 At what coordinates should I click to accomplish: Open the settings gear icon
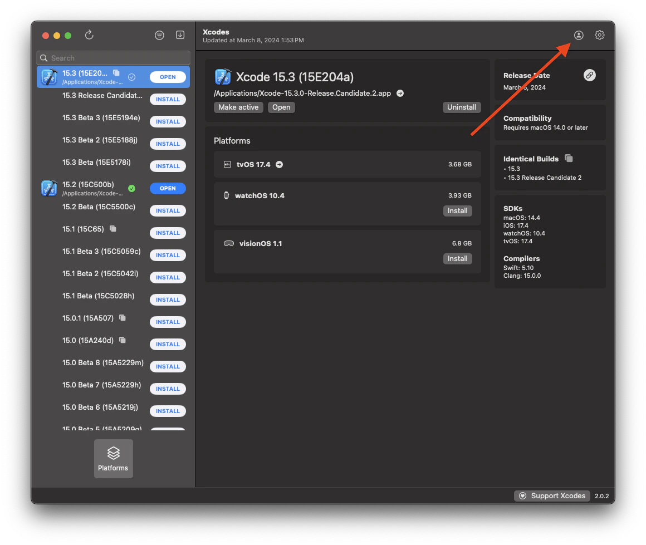point(599,36)
